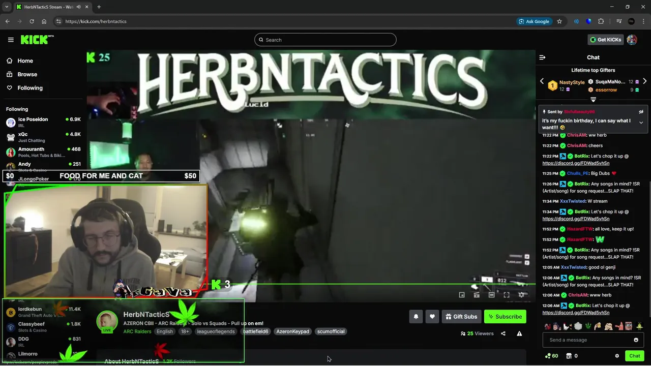Toggle theater mode in video controls

click(491, 295)
